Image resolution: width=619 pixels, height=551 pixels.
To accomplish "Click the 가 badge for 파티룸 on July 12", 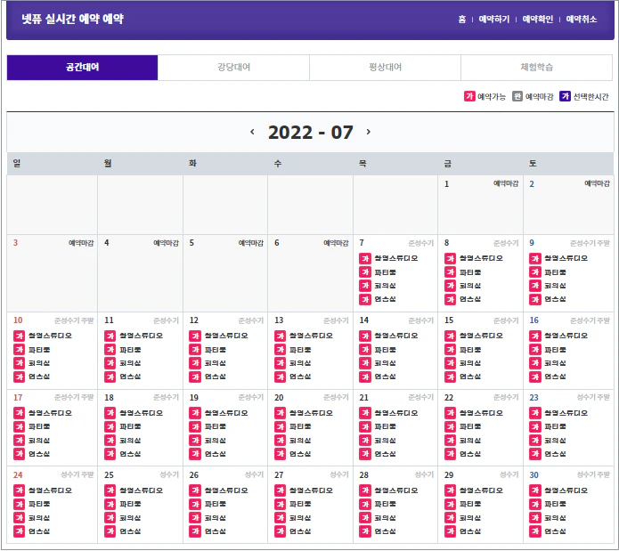I will 195,350.
